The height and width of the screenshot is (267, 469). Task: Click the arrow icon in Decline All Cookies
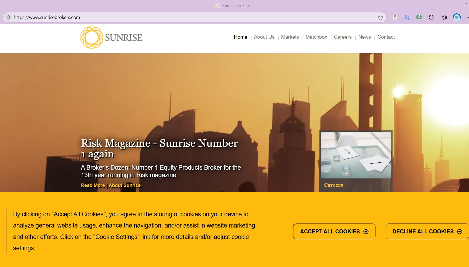click(460, 232)
